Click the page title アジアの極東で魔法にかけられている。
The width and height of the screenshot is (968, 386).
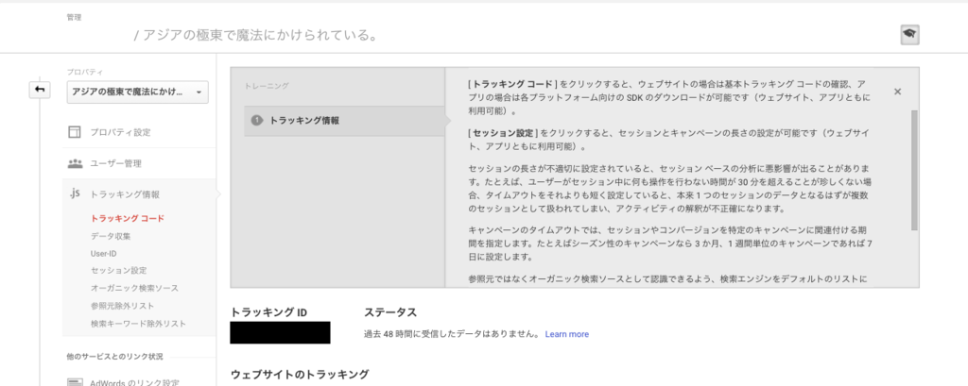click(x=260, y=35)
